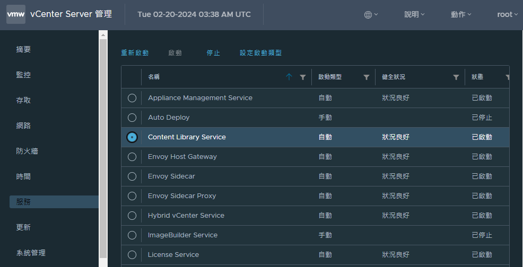Click 手動 in ImageBuilder Service row

pos(325,235)
